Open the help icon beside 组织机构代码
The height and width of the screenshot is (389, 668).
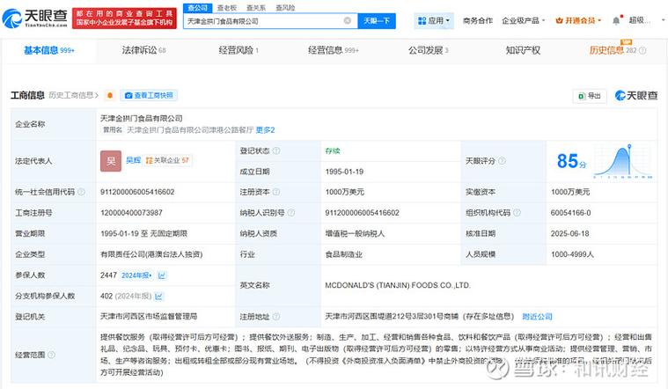click(x=517, y=213)
